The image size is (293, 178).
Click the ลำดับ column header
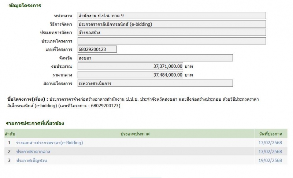coord(9,134)
